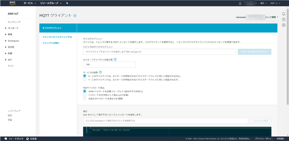Open プライバシーポリシー footer link
Screen dimensions: 289x141
pyautogui.click(x=264, y=139)
